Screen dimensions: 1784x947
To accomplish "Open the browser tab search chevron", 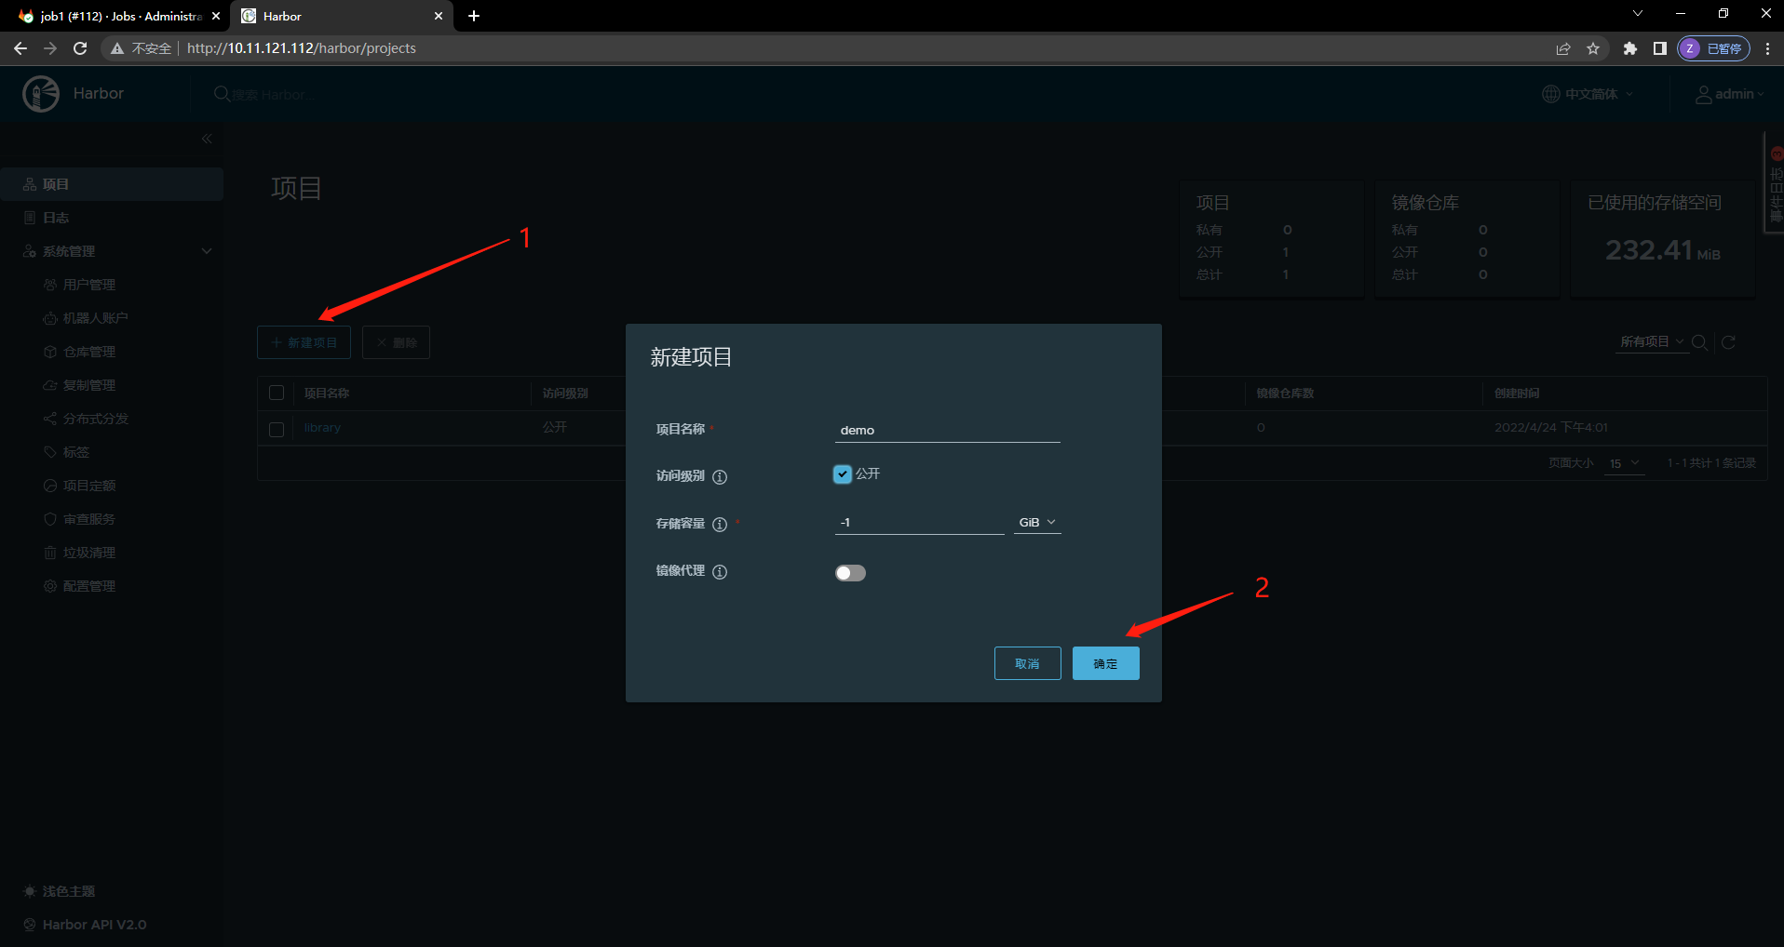I will (x=1638, y=14).
